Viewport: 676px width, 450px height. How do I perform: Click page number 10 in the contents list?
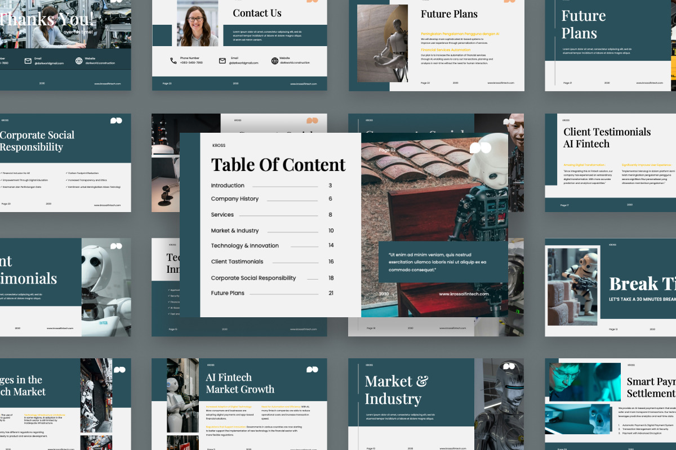point(331,231)
